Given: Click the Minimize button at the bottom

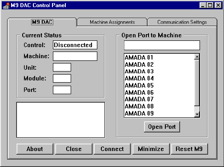Looking at the screenshot, I should click(x=151, y=149).
